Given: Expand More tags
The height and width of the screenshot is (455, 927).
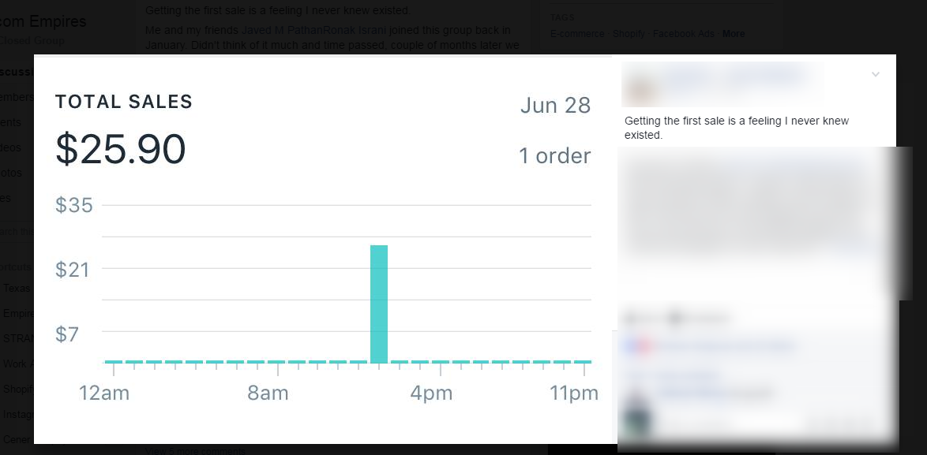Looking at the screenshot, I should 734,34.
